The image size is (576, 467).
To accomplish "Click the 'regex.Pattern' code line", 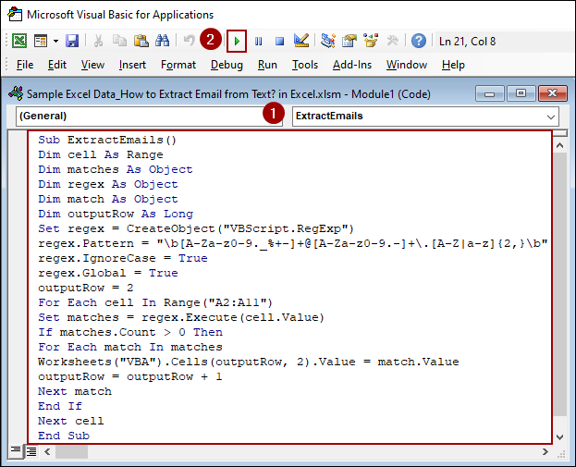I will click(293, 243).
